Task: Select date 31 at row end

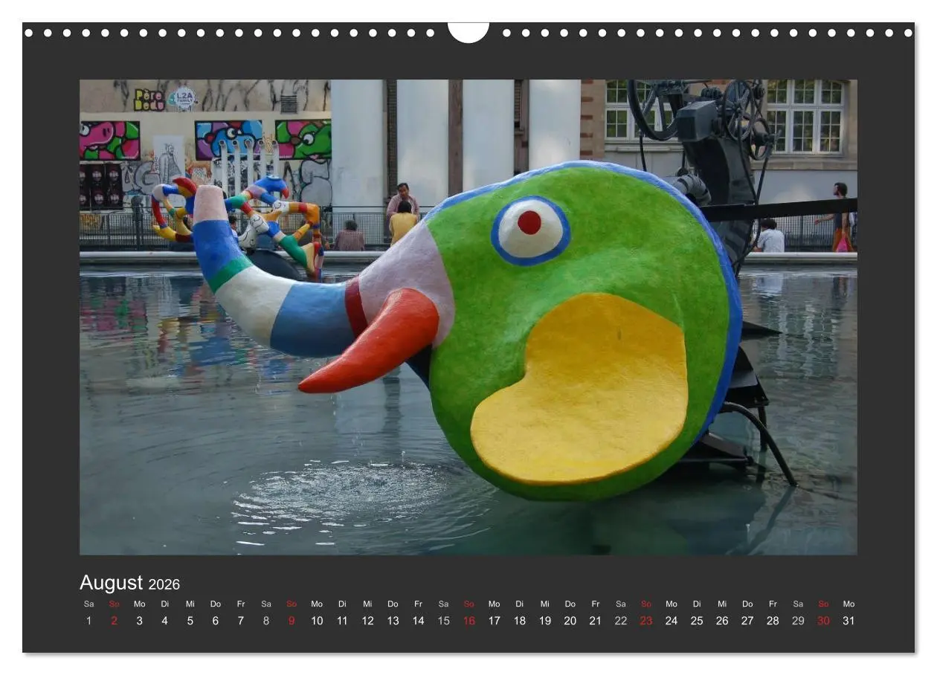Action: coord(849,621)
